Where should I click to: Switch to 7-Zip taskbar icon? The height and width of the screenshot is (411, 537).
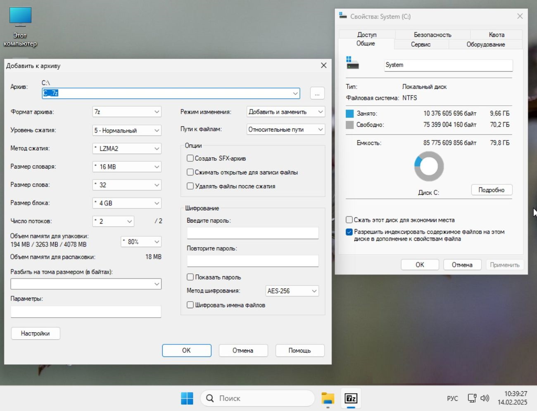click(351, 398)
